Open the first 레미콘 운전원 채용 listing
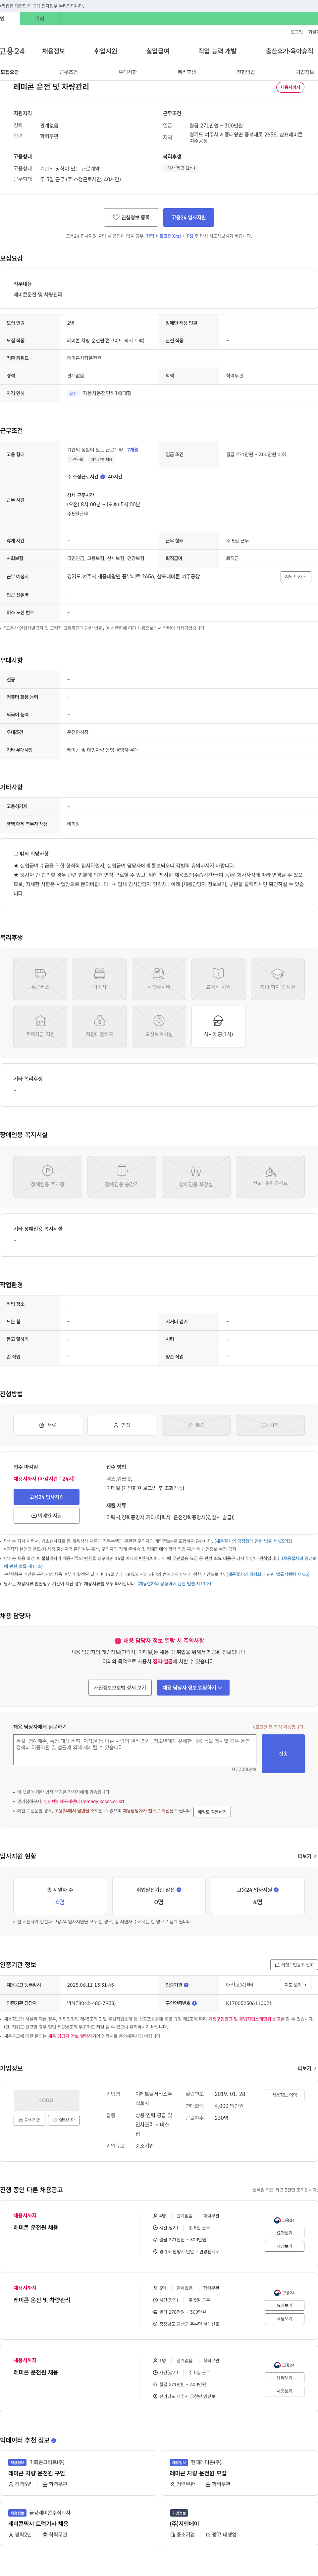This screenshot has width=318, height=2576. pos(36,2228)
